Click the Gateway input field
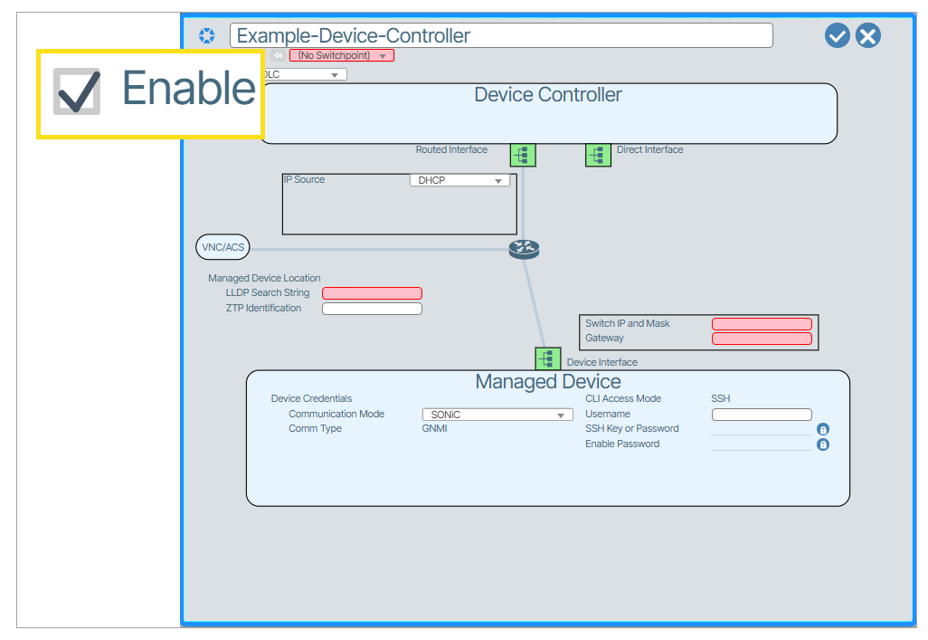Image resolution: width=928 pixels, height=640 pixels. click(x=762, y=339)
